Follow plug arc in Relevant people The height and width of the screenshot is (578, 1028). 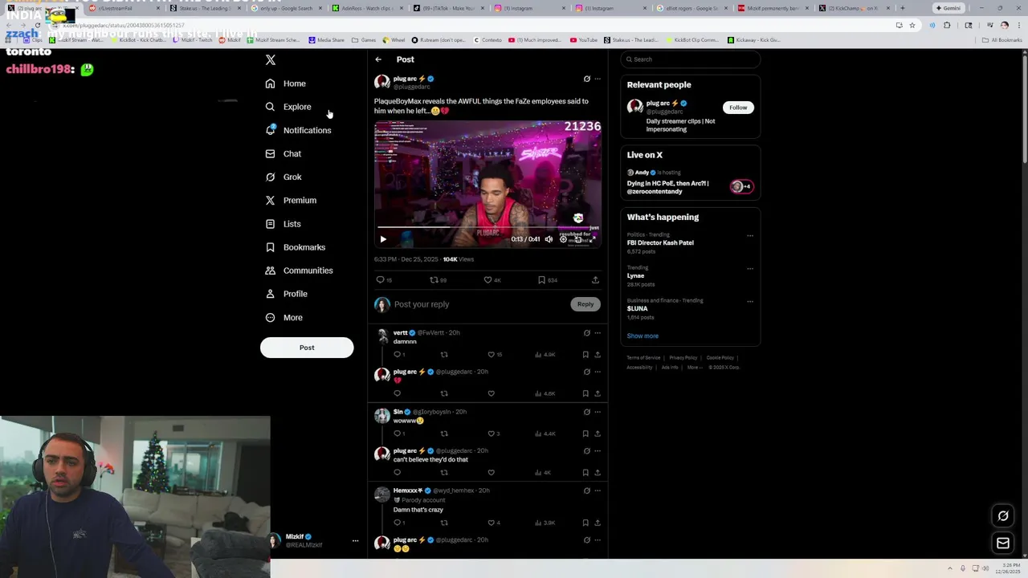(738, 108)
